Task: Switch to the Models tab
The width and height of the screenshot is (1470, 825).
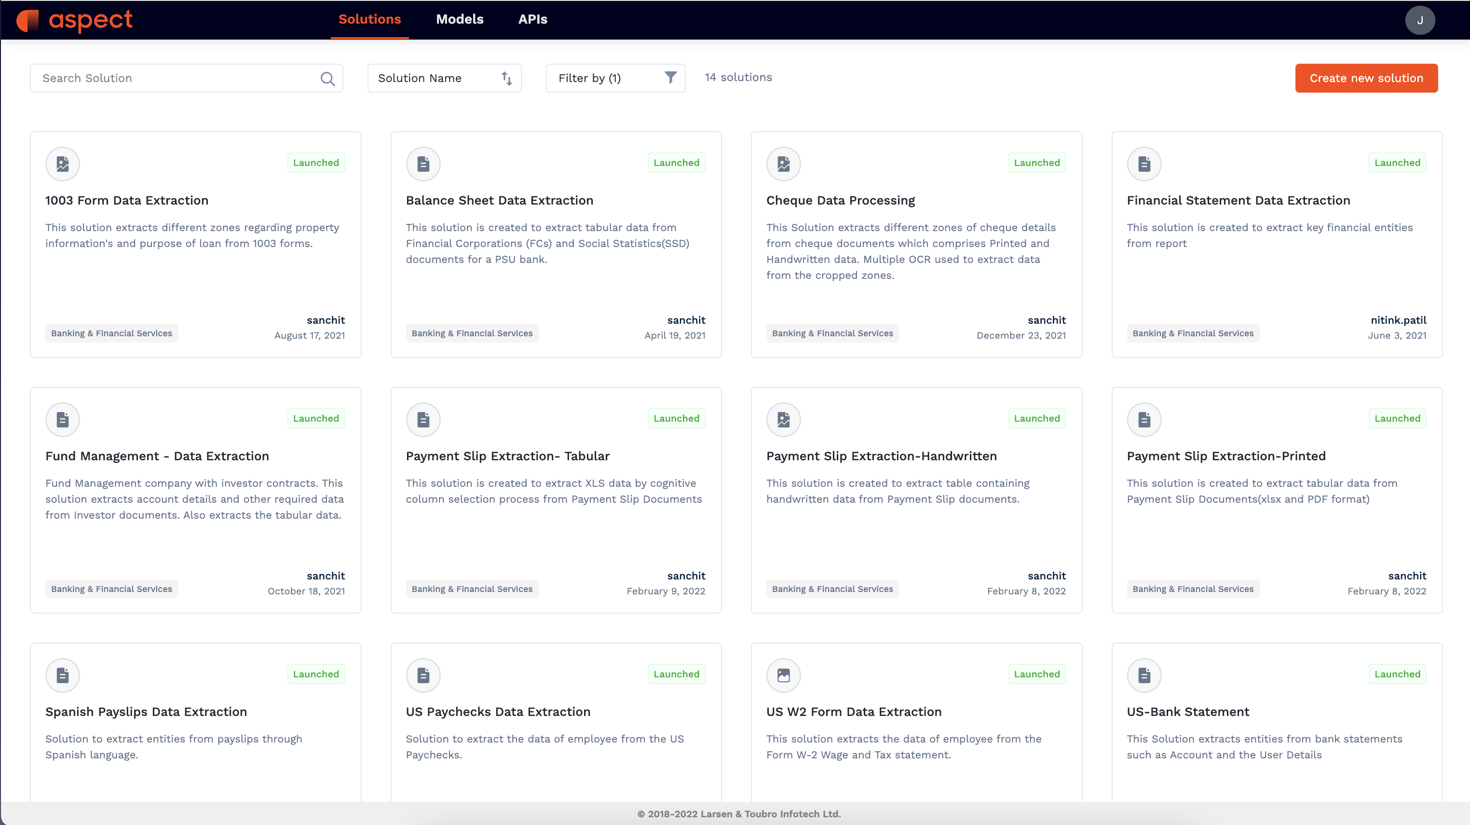Action: click(459, 19)
